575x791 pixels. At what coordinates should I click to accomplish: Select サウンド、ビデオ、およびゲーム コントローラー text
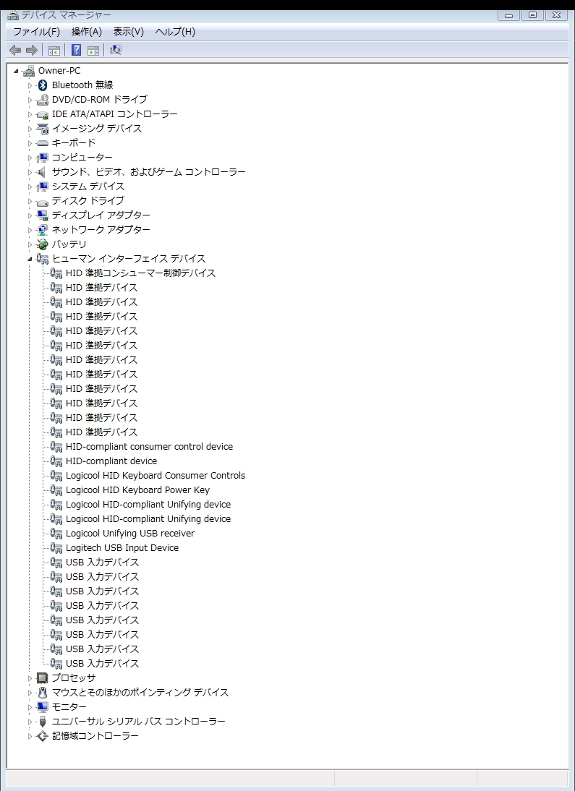(x=148, y=172)
